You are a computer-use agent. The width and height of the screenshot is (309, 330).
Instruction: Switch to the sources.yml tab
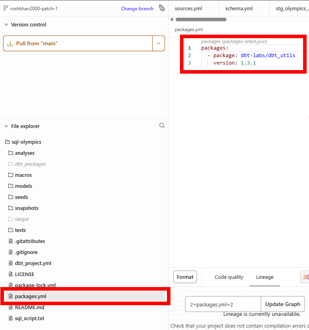[x=188, y=8]
